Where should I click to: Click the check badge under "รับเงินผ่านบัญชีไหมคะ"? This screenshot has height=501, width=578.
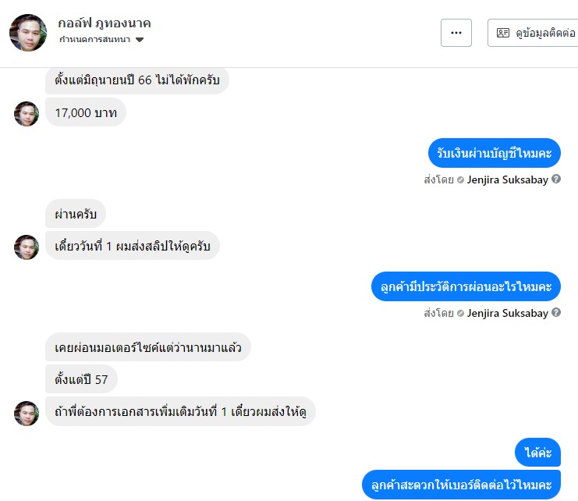[x=460, y=179]
